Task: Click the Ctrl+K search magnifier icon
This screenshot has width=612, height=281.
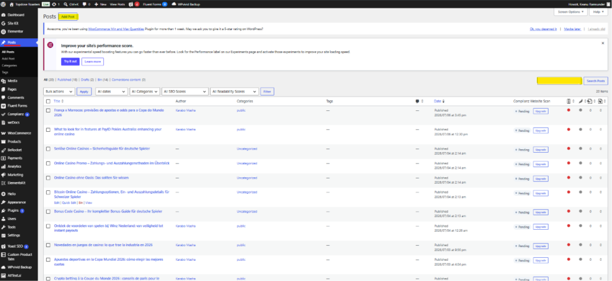Action: (66, 4)
